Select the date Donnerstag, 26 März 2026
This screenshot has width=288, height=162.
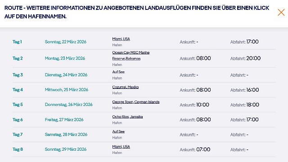(x=68, y=105)
